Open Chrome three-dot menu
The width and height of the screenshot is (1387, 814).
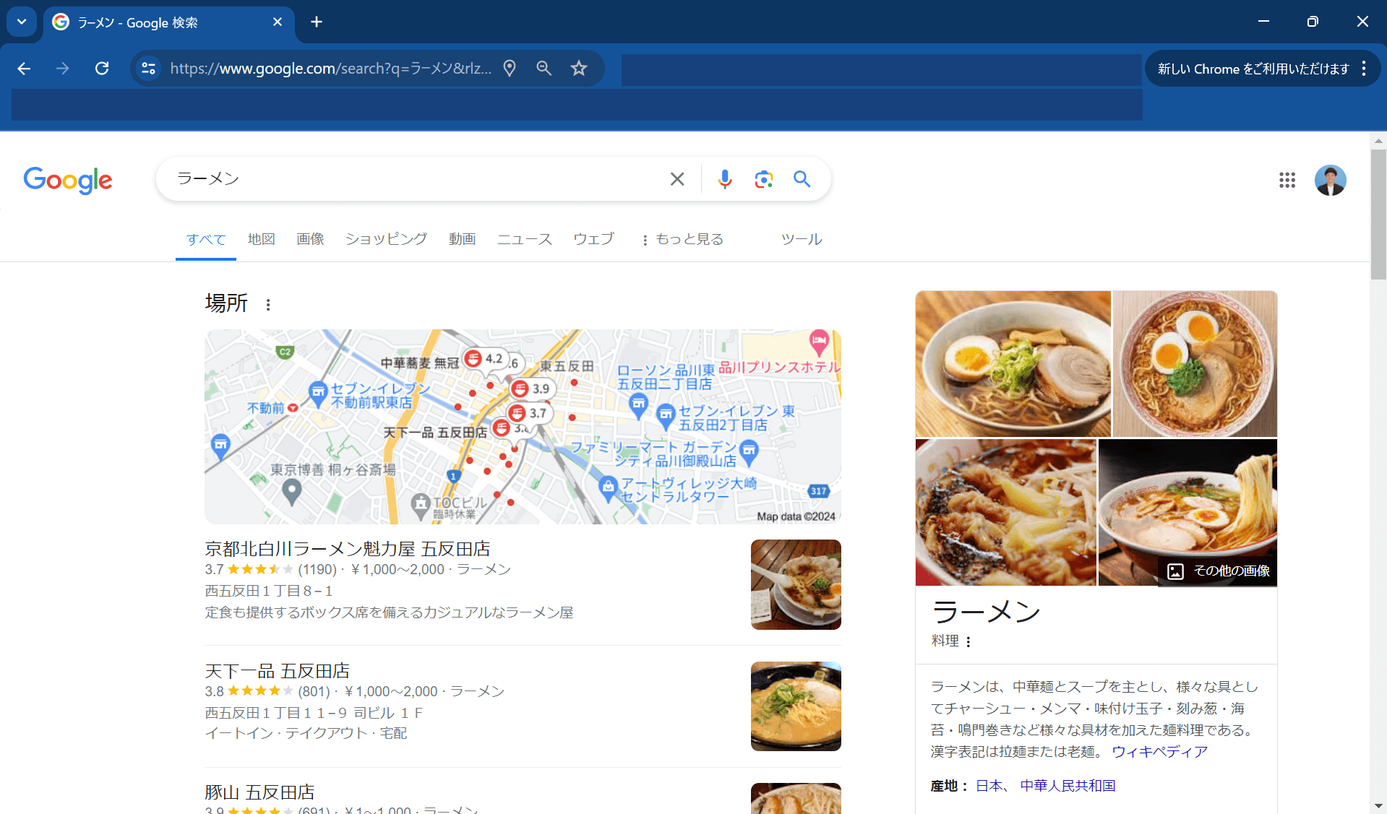(x=1364, y=69)
